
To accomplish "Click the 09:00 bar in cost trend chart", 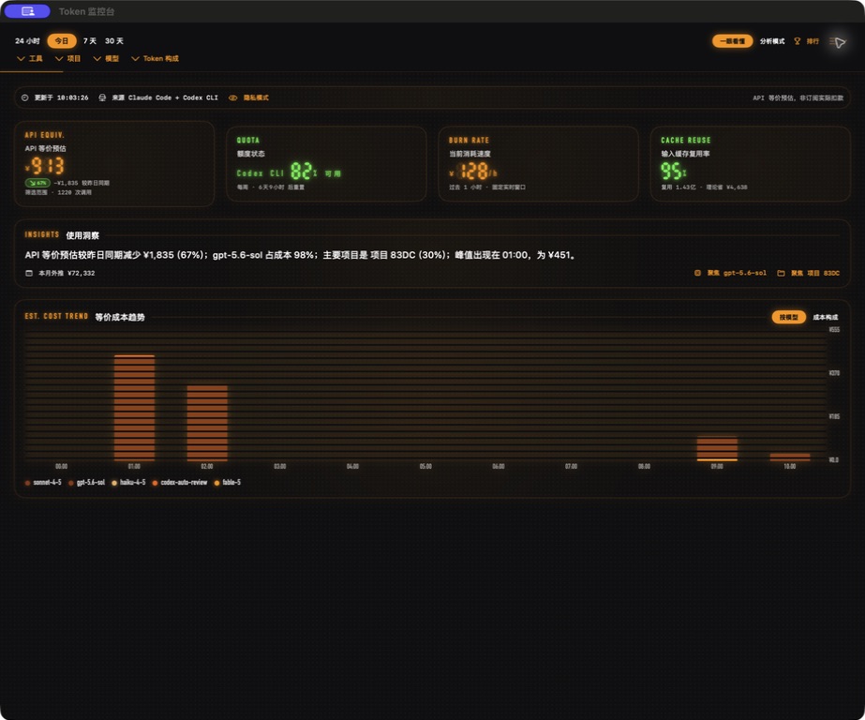I will coord(717,449).
